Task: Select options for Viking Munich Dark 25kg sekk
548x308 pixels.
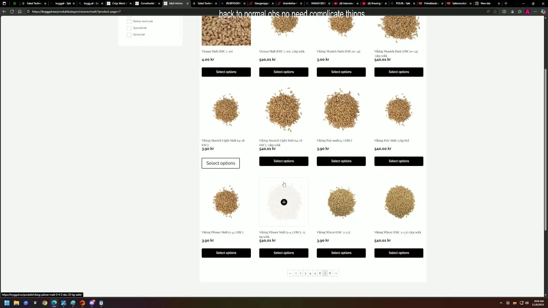Action: 399,72
